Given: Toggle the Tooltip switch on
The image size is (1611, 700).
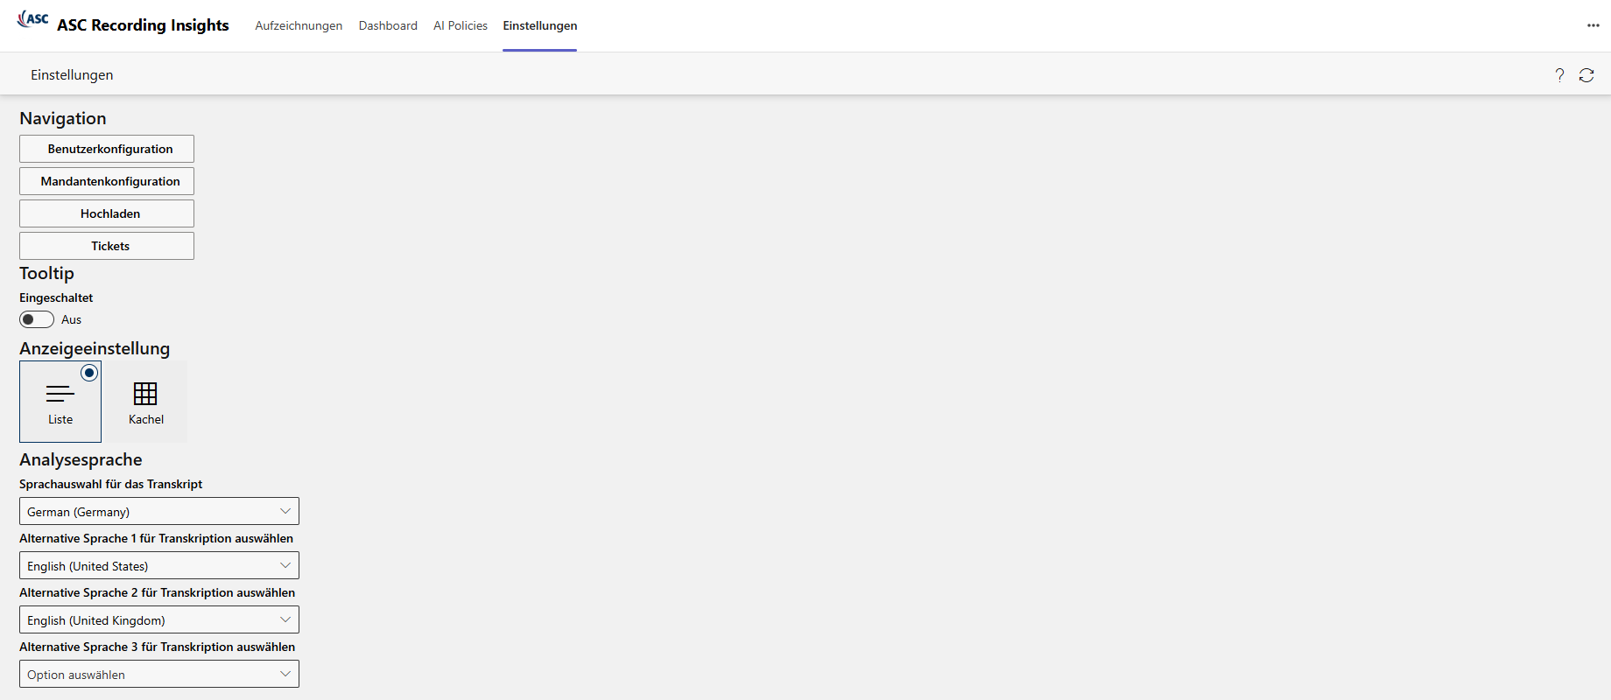Looking at the screenshot, I should (37, 319).
